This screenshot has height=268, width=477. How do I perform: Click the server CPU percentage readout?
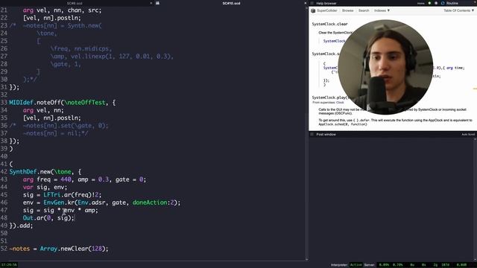pyautogui.click(x=384, y=265)
